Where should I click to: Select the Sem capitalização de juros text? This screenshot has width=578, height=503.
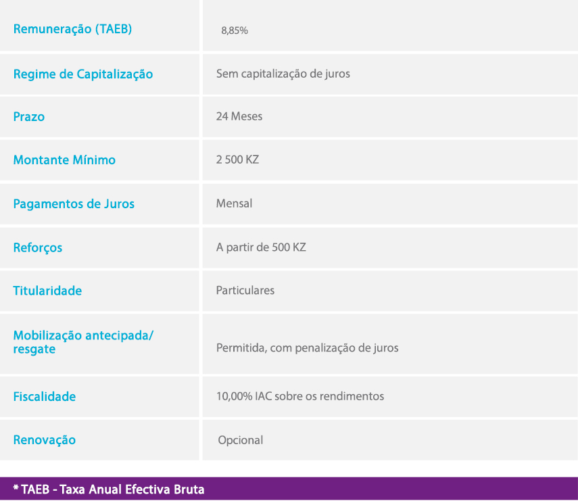[x=283, y=74]
